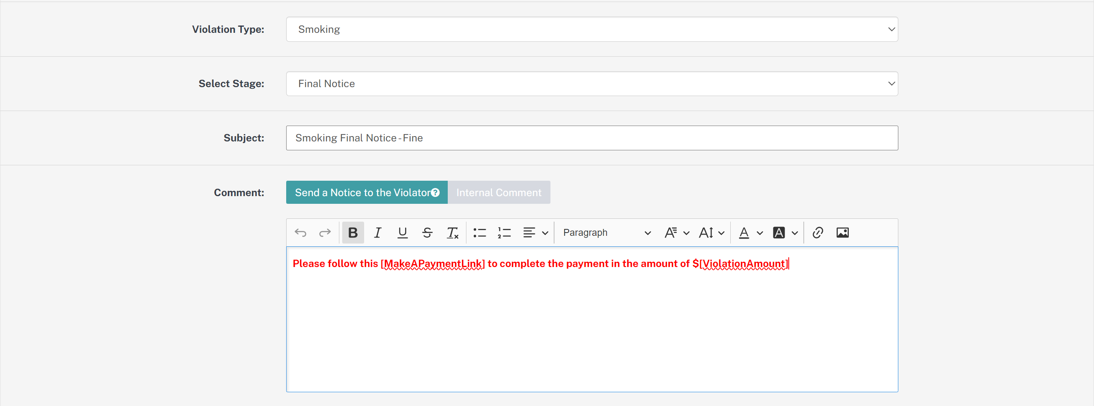
Task: Insert an image into the comment
Action: tap(843, 233)
